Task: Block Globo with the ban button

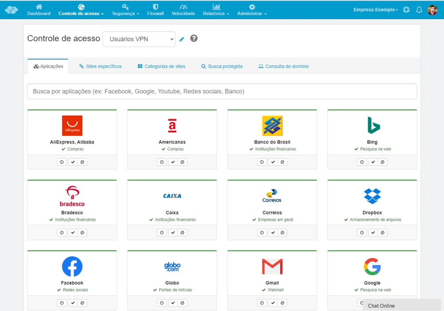Action: 182,303
